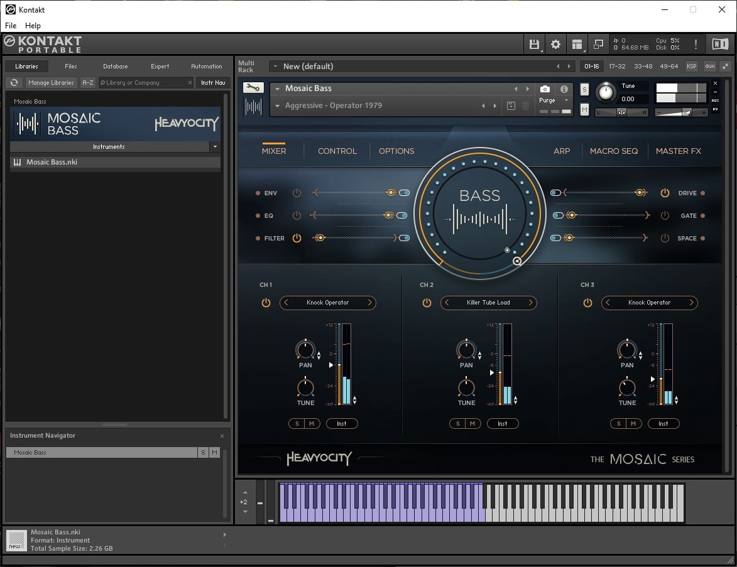Image resolution: width=737 pixels, height=567 pixels.
Task: Open workspace layout panel icon
Action: tap(577, 44)
